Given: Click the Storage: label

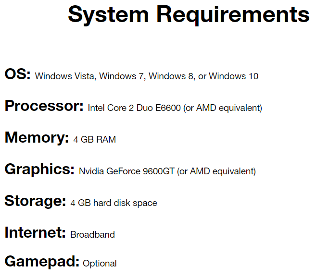Looking at the screenshot, I should tap(35, 201).
